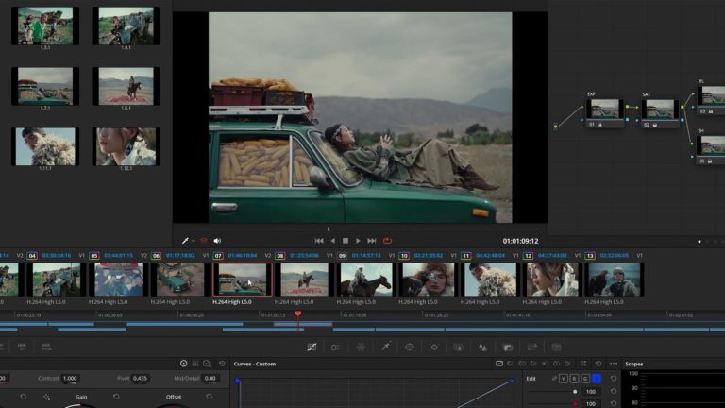The height and width of the screenshot is (408, 725).
Task: Open the Power Window palette icon
Action: pyautogui.click(x=410, y=347)
